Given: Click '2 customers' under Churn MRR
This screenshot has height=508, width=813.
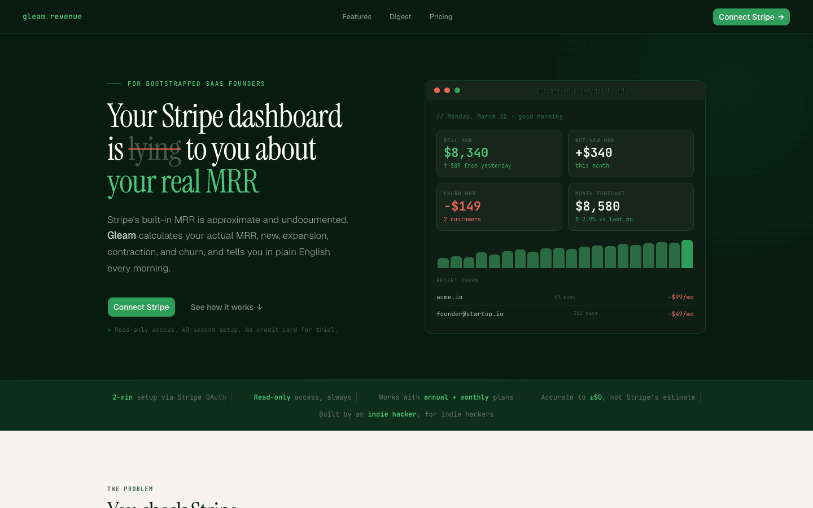Looking at the screenshot, I should coord(462,219).
